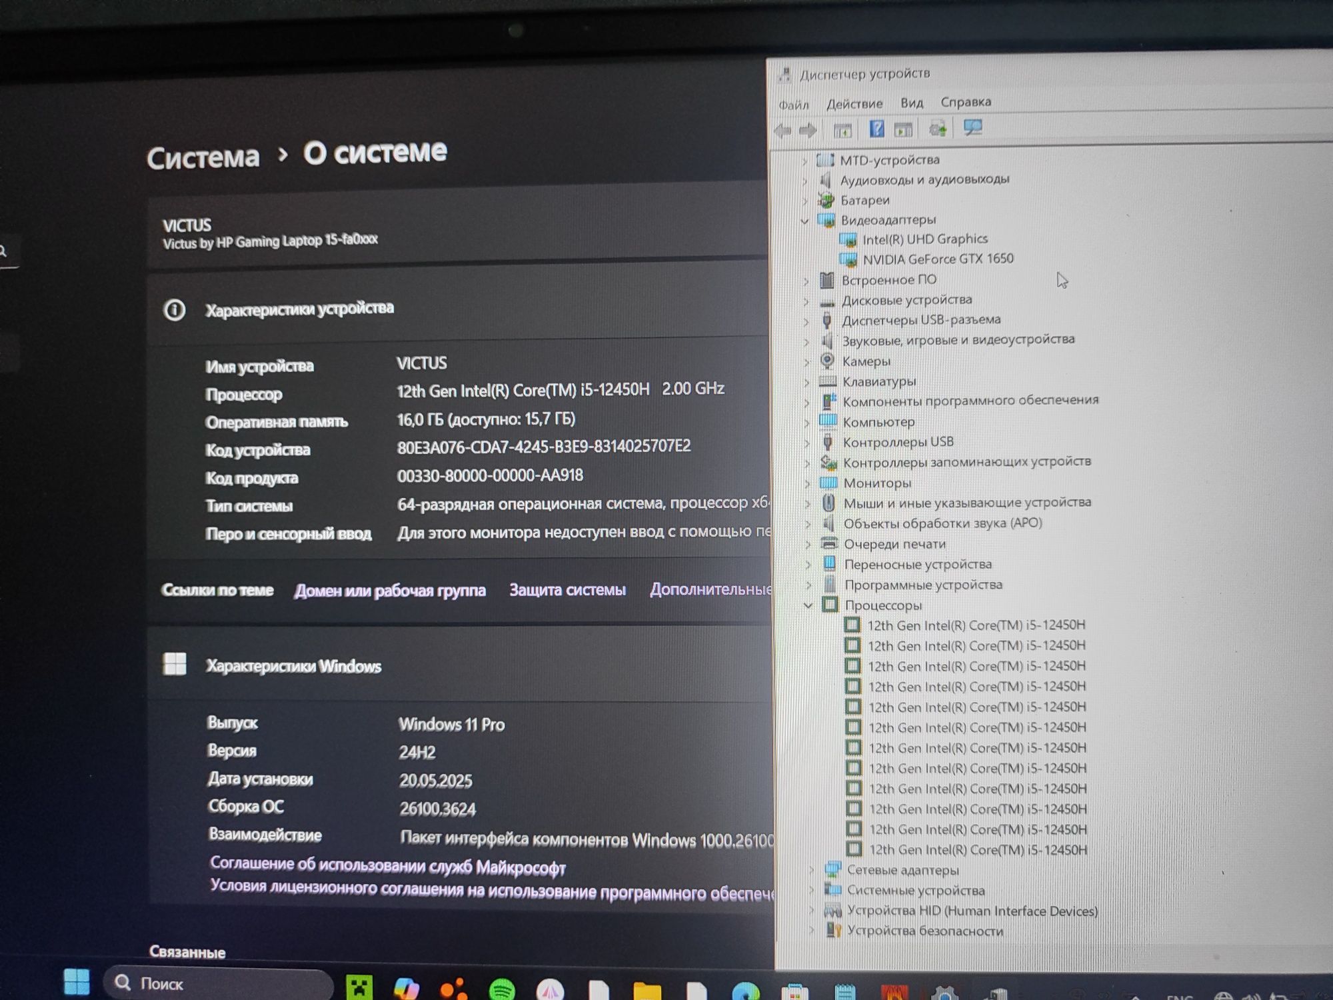Select the Компьютер tree row
The width and height of the screenshot is (1333, 1000).
(878, 422)
